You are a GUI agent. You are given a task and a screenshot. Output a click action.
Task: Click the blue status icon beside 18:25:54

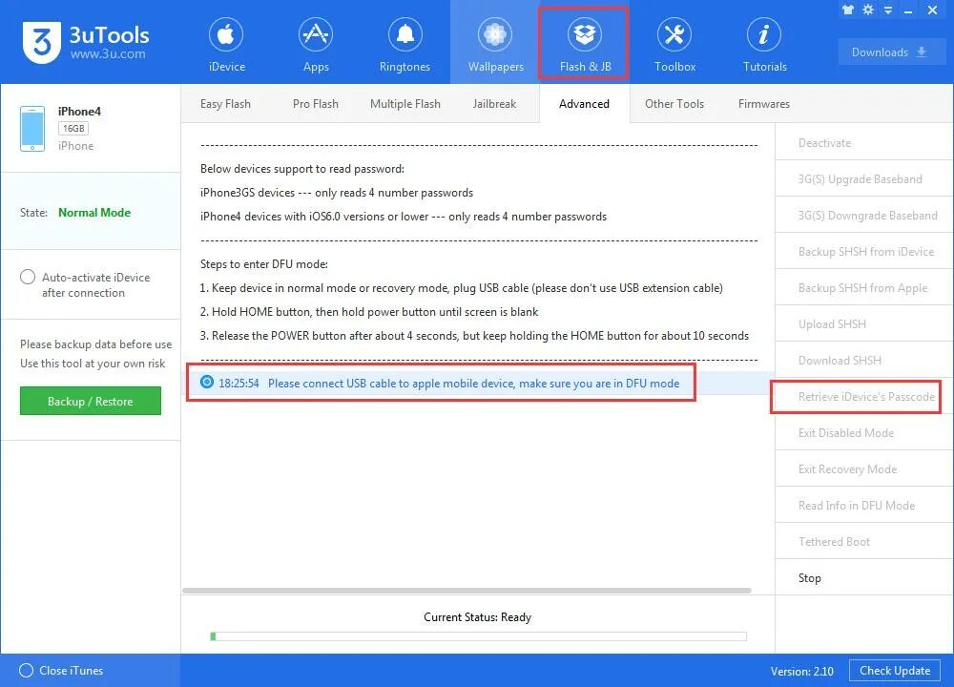pyautogui.click(x=207, y=382)
